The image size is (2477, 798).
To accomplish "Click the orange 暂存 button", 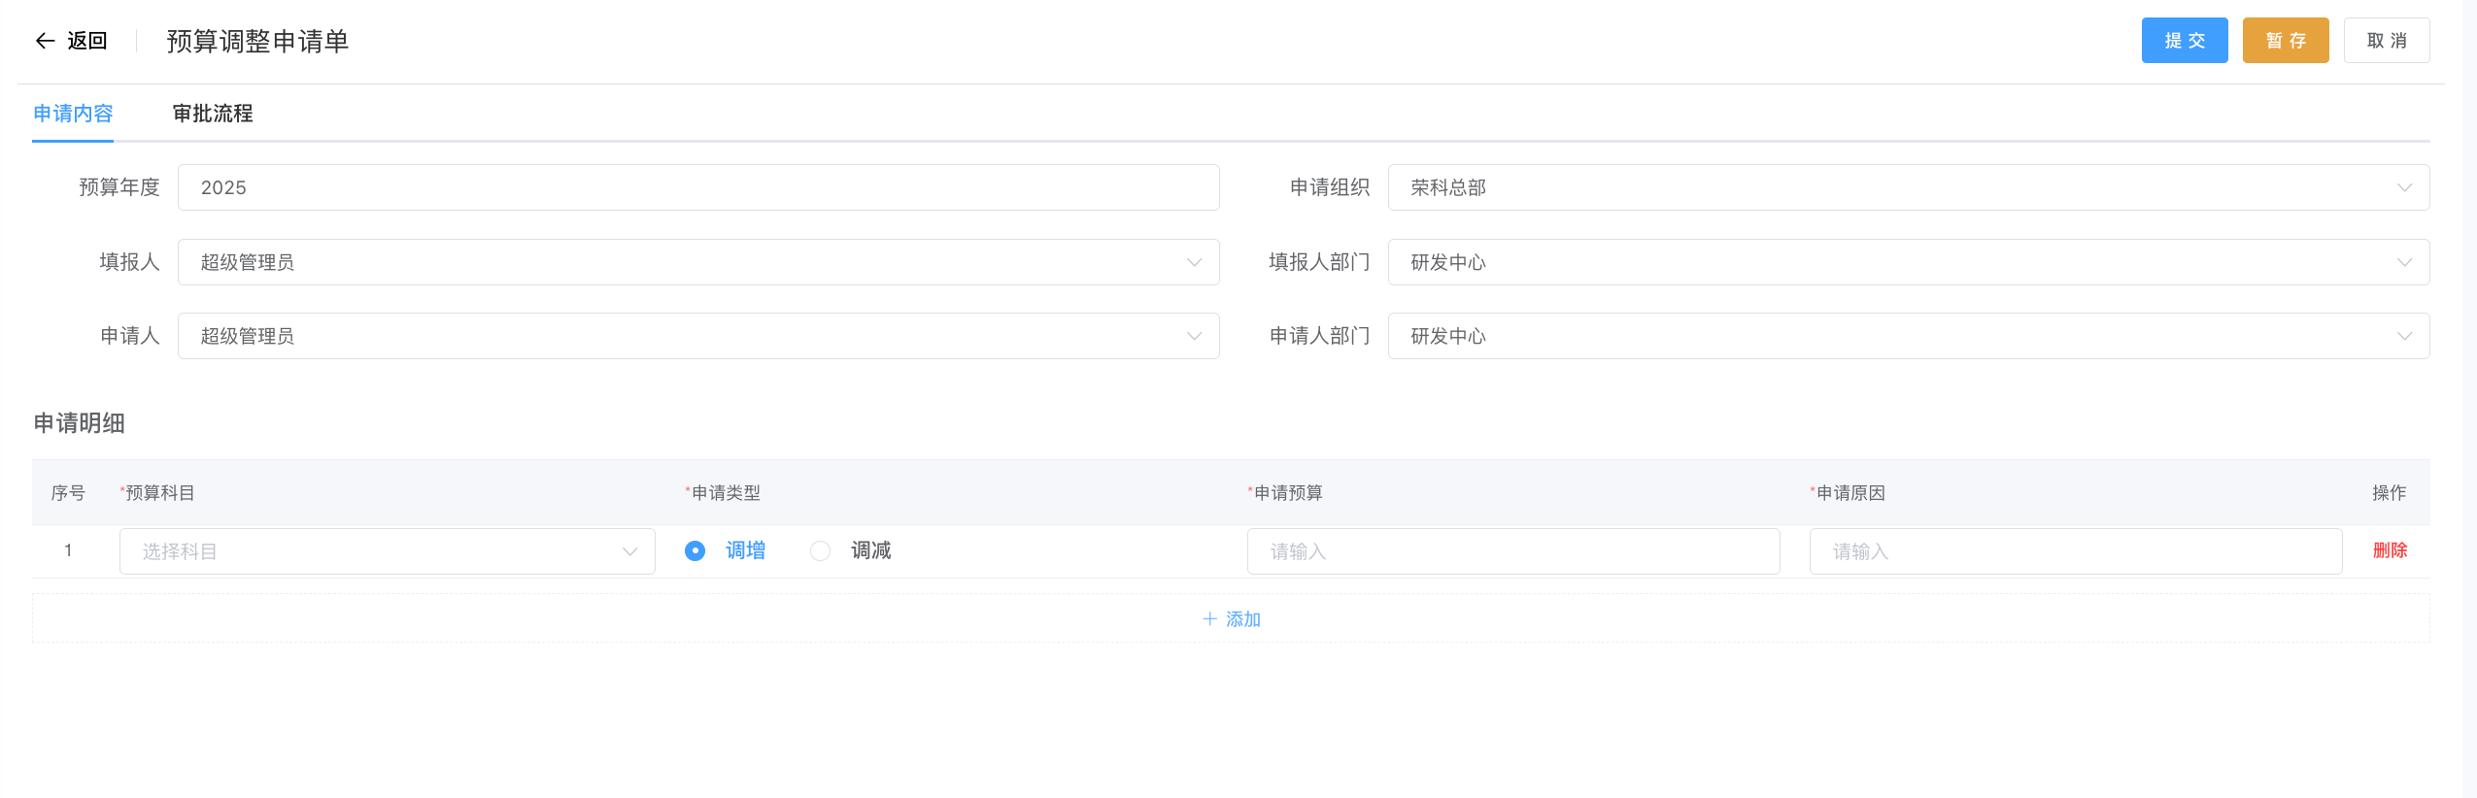I will click(2285, 41).
